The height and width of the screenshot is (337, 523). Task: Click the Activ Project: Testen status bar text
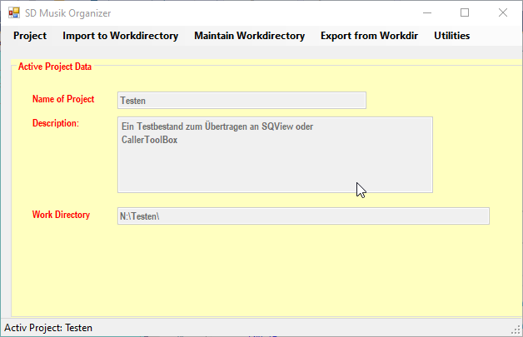click(x=48, y=328)
